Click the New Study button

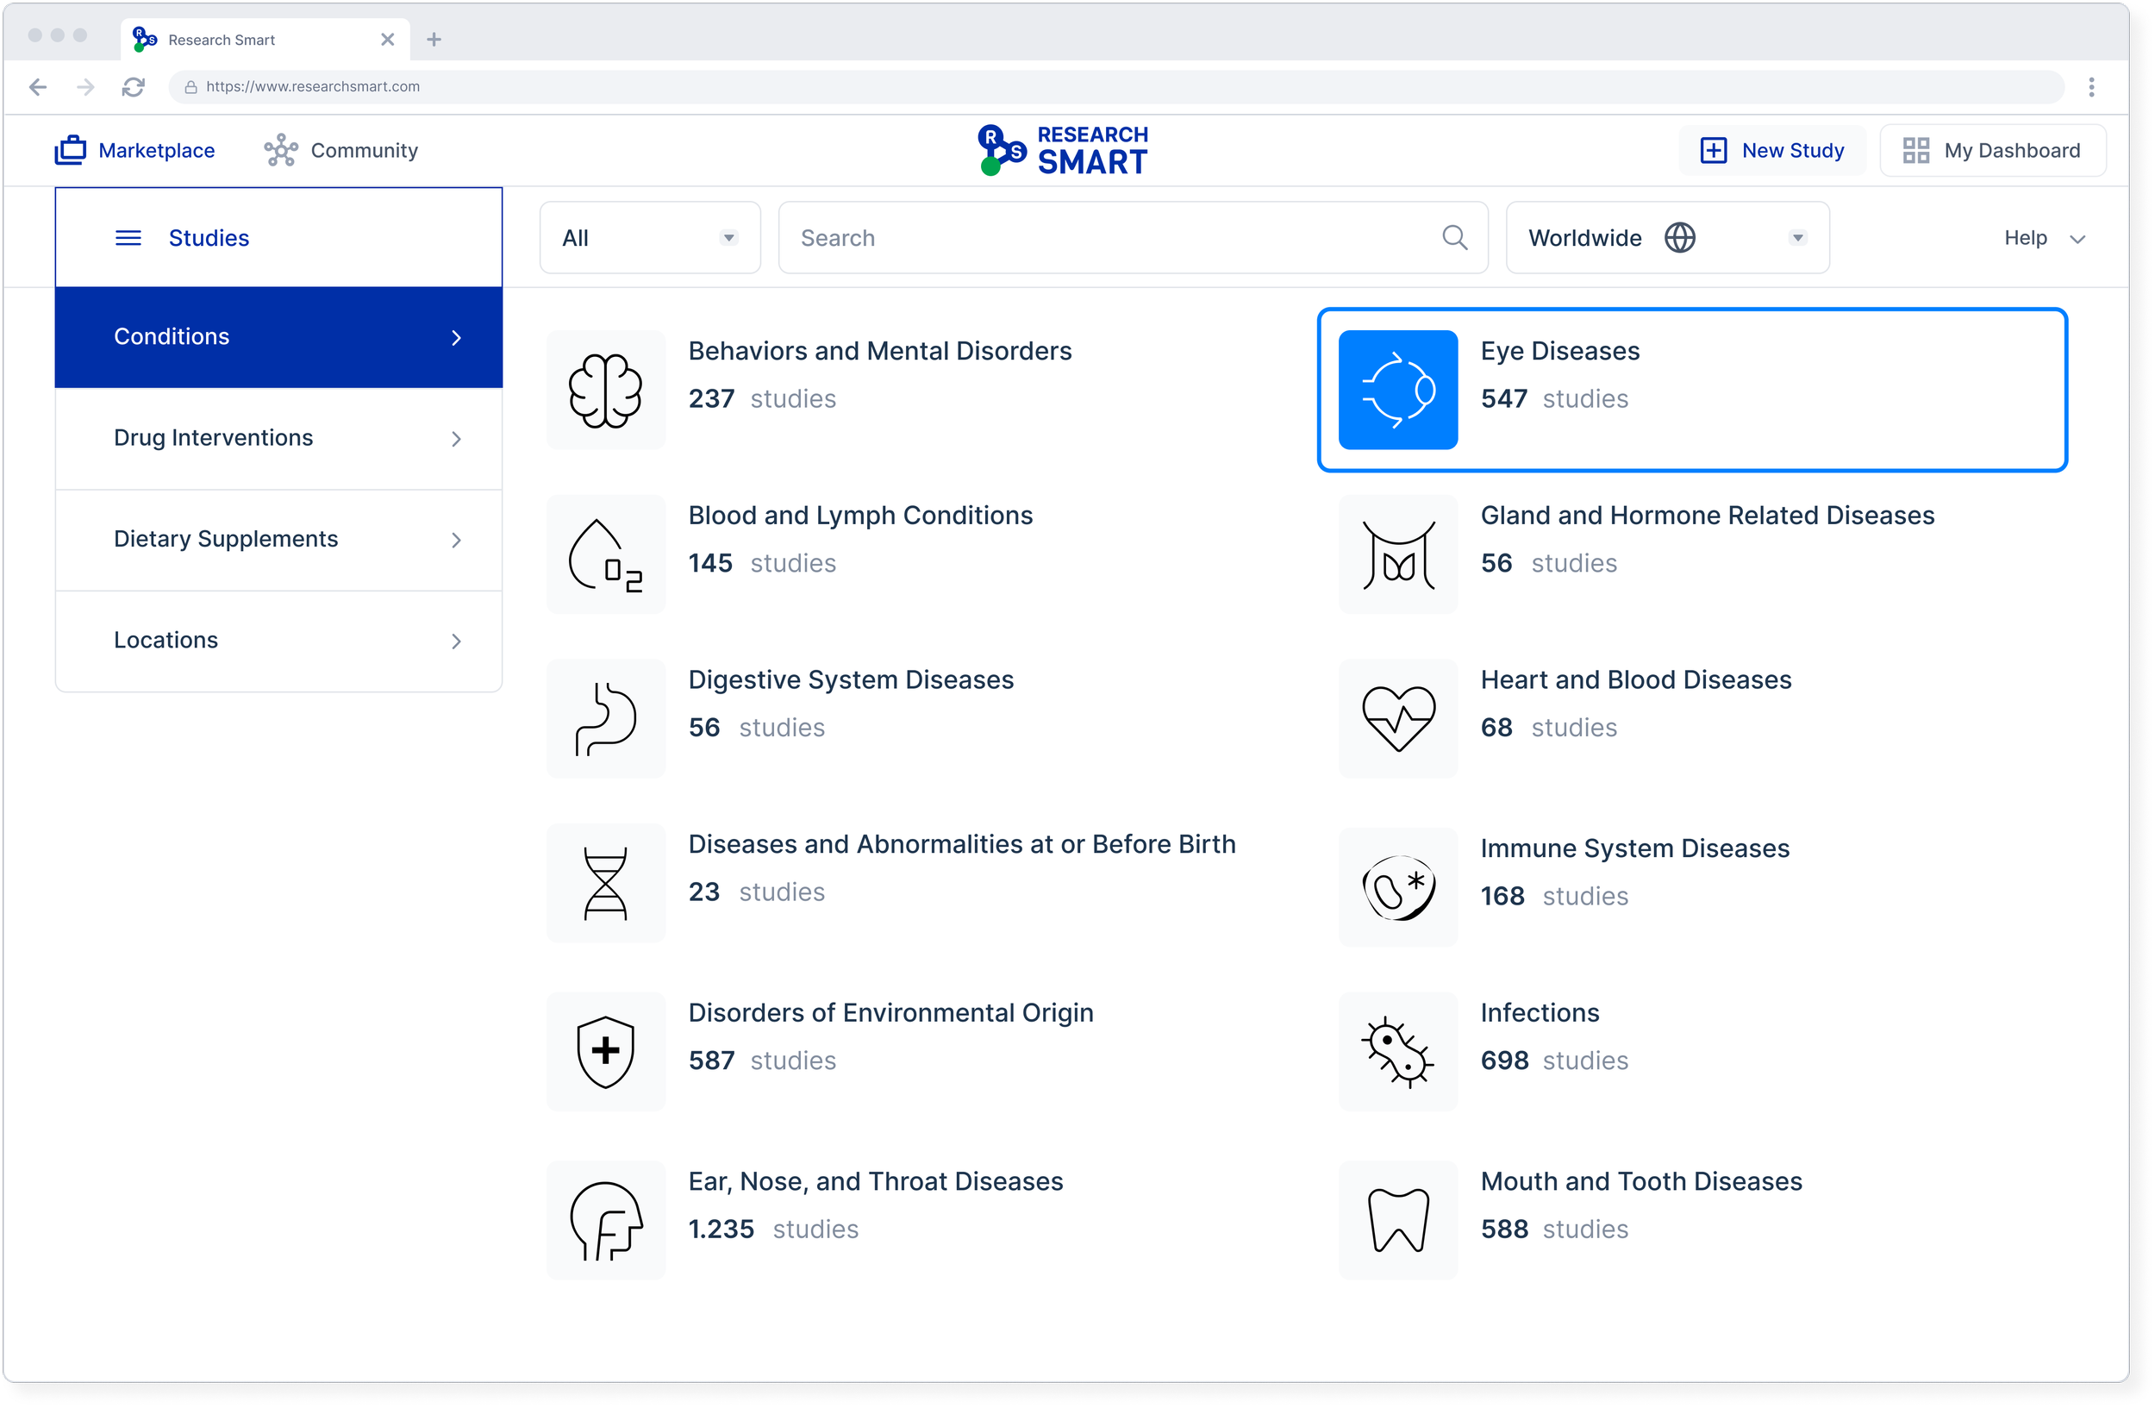pos(1771,150)
